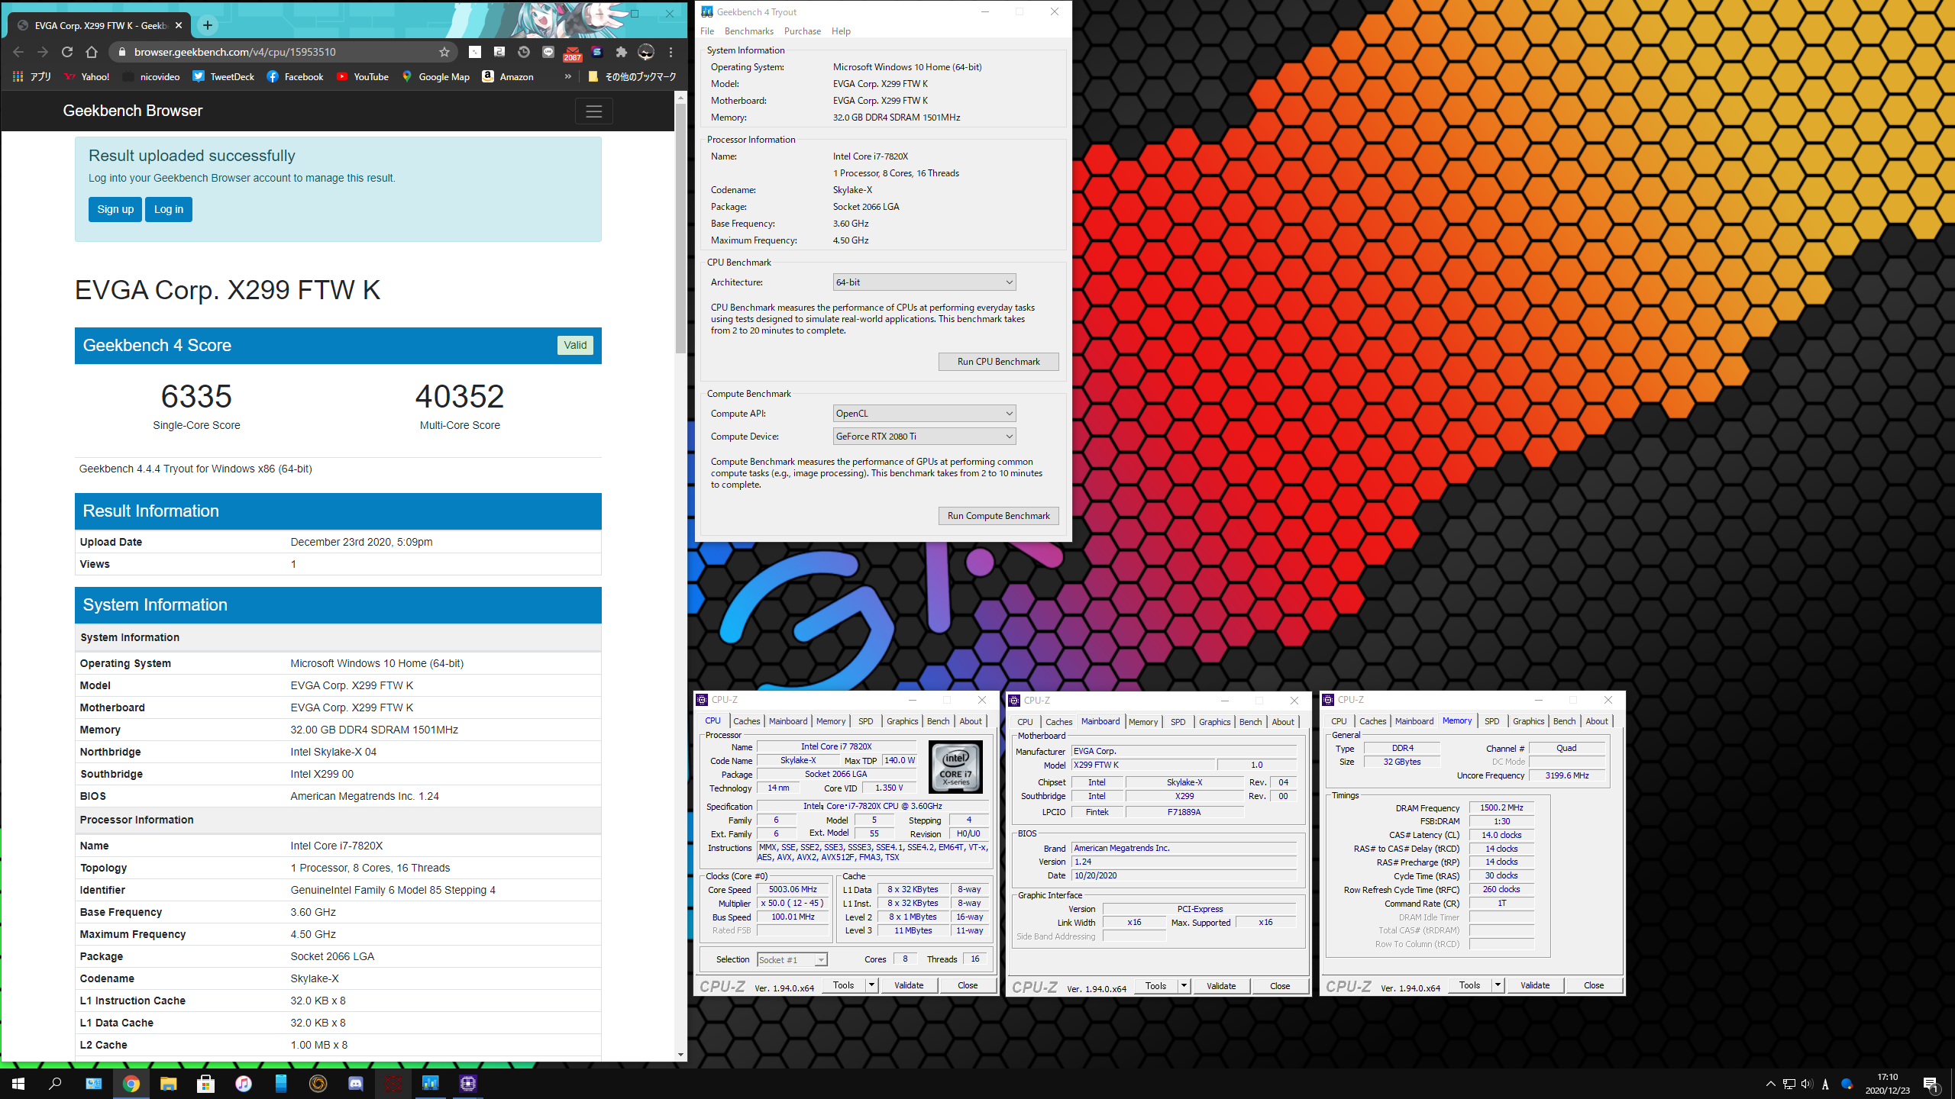Open Windows taskbar search
This screenshot has height=1099, width=1955.
[56, 1084]
